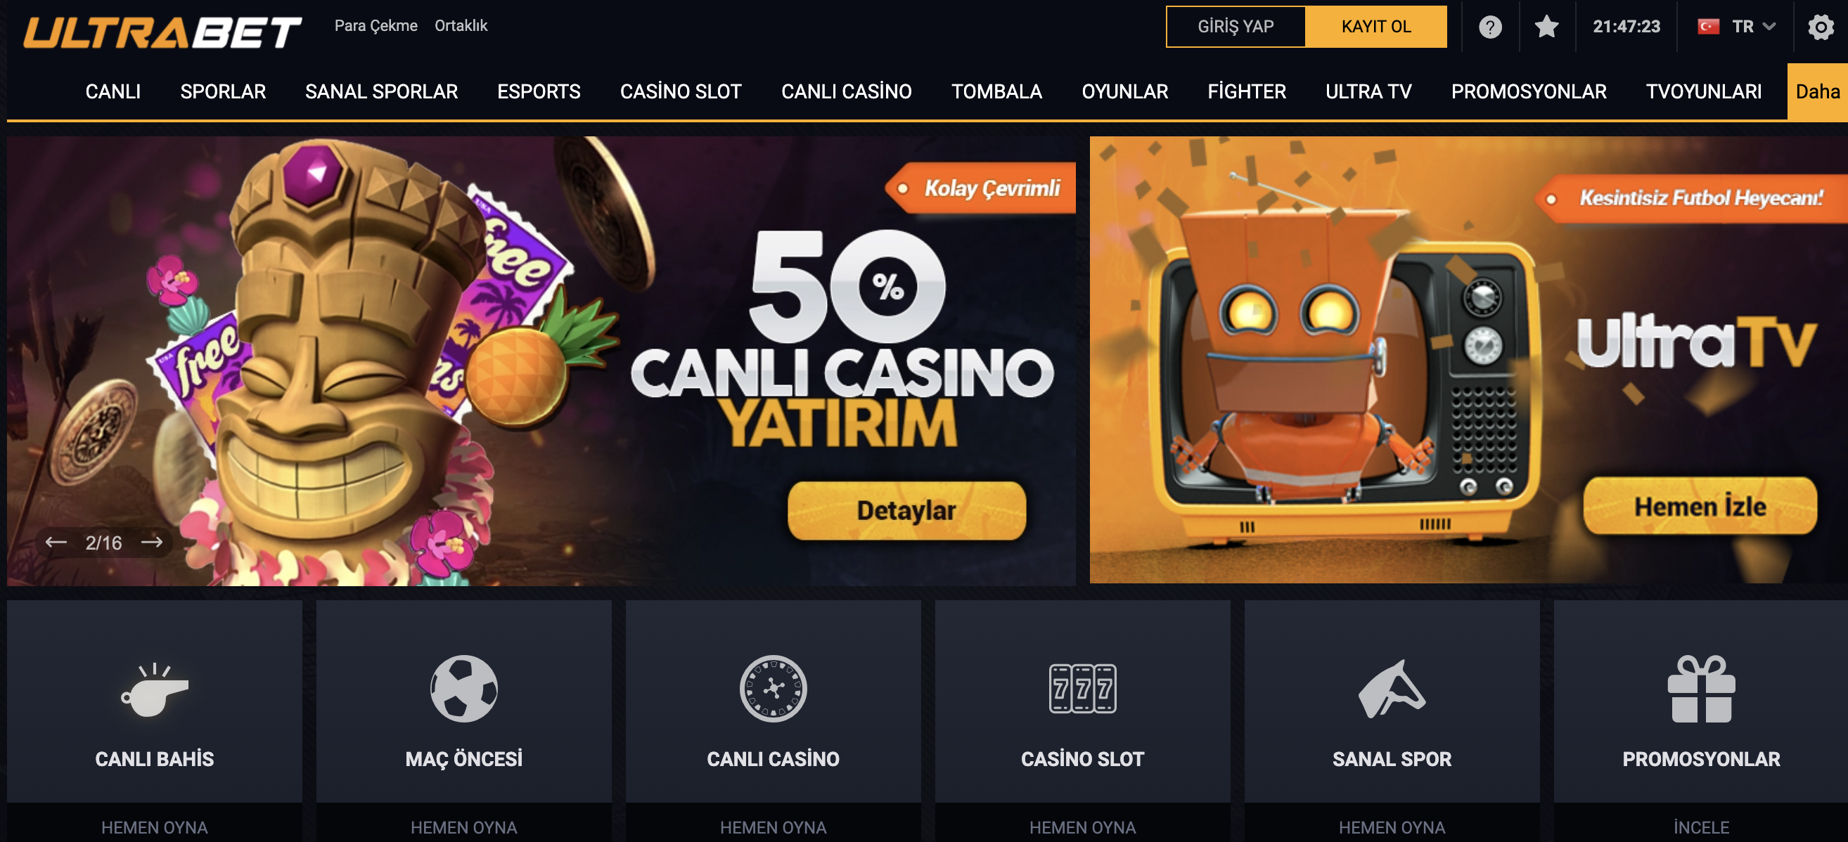Go to previous banner slide arrow
Screen dimensions: 1848x842
click(56, 542)
